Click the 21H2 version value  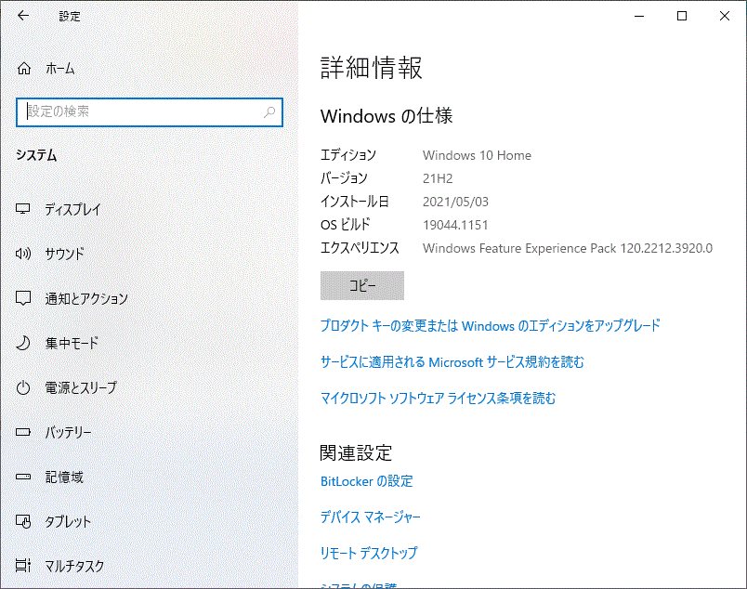click(438, 178)
